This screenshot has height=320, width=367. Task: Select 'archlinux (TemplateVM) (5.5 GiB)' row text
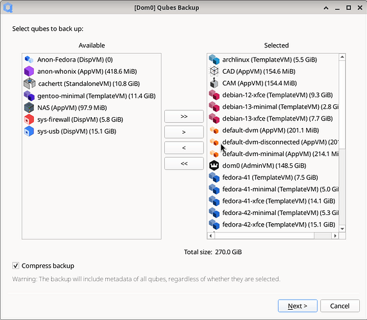[x=269, y=60]
